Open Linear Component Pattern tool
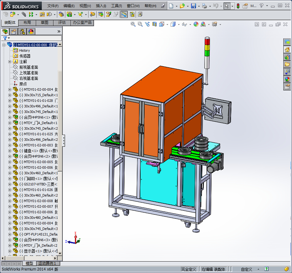Image resolution: width=292 pixels, height=273 pixels. click(31, 14)
